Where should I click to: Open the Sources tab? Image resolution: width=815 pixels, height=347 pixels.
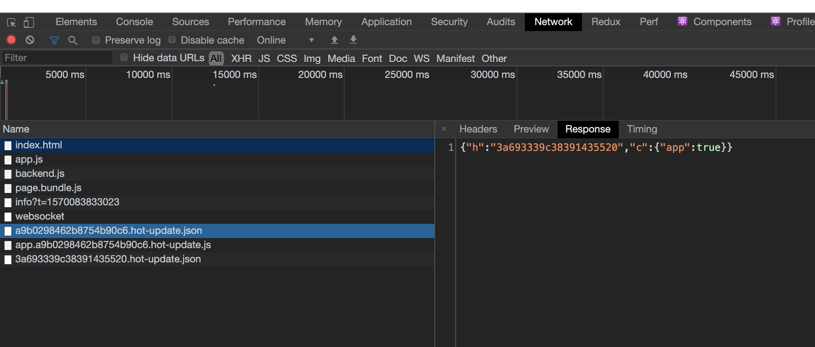(191, 22)
